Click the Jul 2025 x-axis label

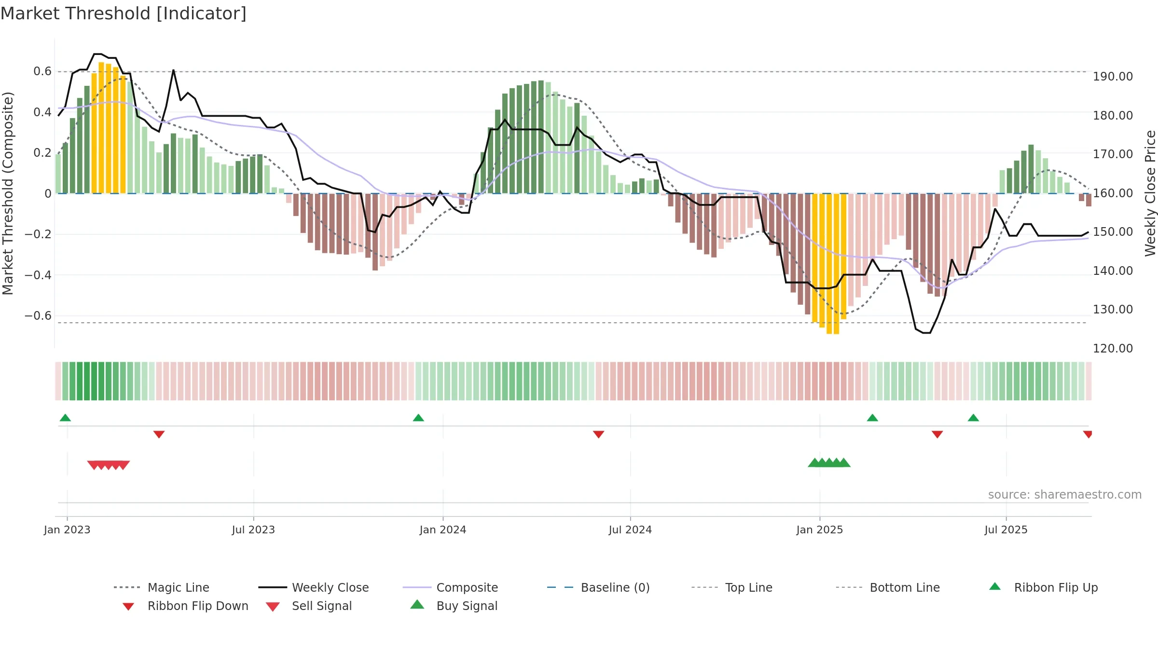1006,529
